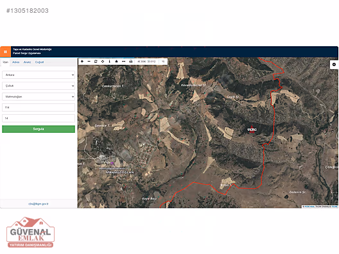Screen dimensions: 339x254
Task: Open the cbs@tkgm.gov.tr email link
Action: pos(39,204)
